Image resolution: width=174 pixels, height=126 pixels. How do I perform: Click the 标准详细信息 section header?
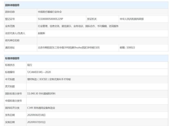pos(13,58)
